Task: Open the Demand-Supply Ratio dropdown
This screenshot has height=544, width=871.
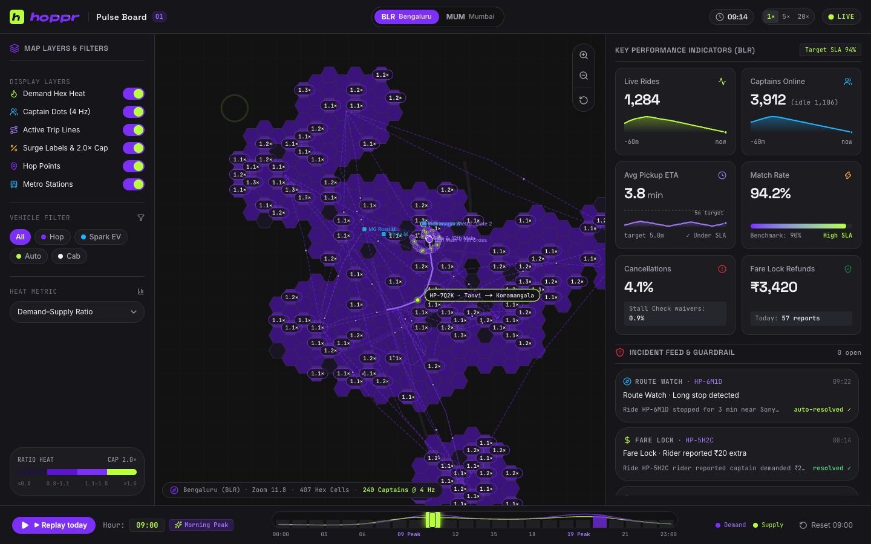Action: coord(77,312)
